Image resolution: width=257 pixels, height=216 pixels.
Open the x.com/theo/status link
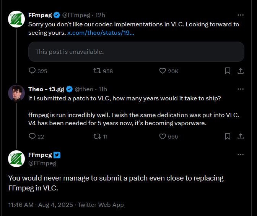click(x=101, y=33)
